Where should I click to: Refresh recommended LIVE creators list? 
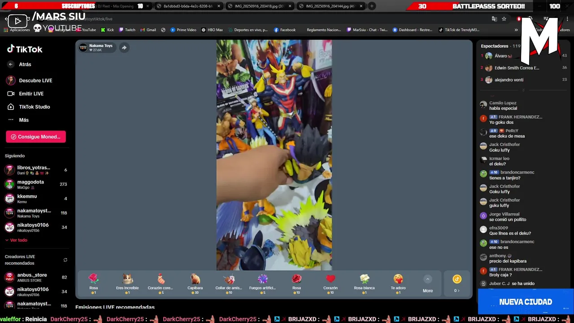65,260
